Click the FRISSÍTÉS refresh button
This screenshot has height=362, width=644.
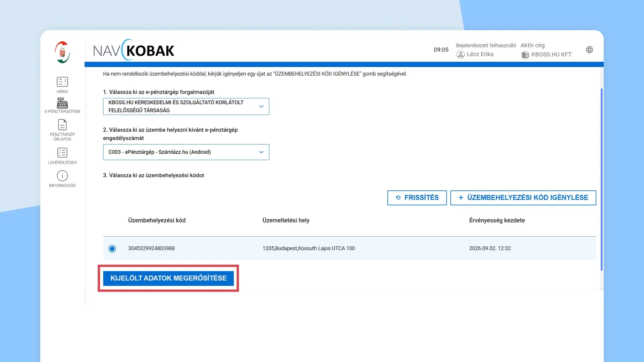point(417,198)
